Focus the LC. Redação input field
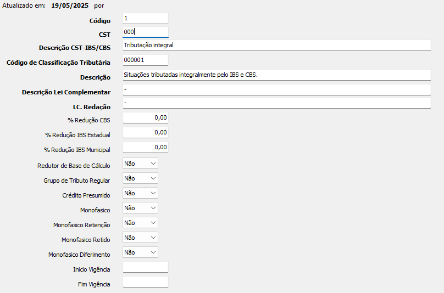The image size is (444, 293). point(276,103)
